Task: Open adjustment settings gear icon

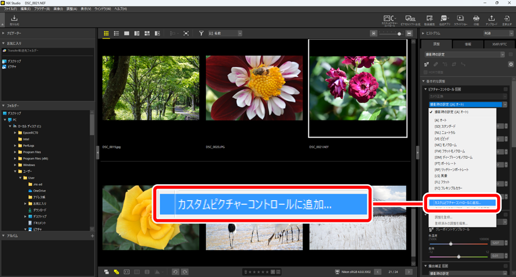Action: tap(510, 64)
